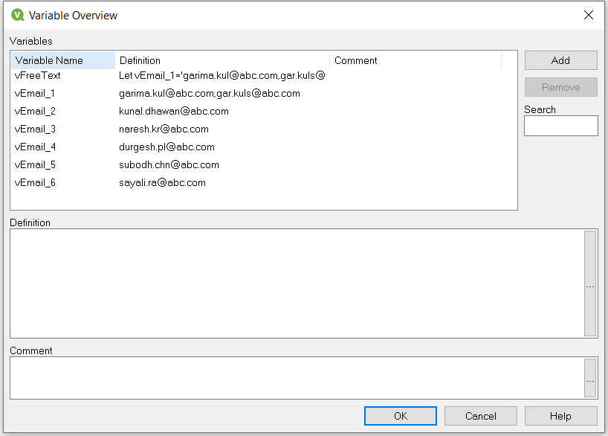Select the vEmail_2 variable row
Image resolution: width=608 pixels, height=436 pixels.
point(35,111)
